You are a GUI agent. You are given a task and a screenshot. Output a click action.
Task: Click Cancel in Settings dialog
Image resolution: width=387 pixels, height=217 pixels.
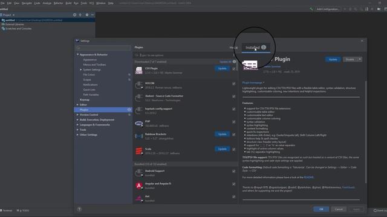[x=339, y=209]
